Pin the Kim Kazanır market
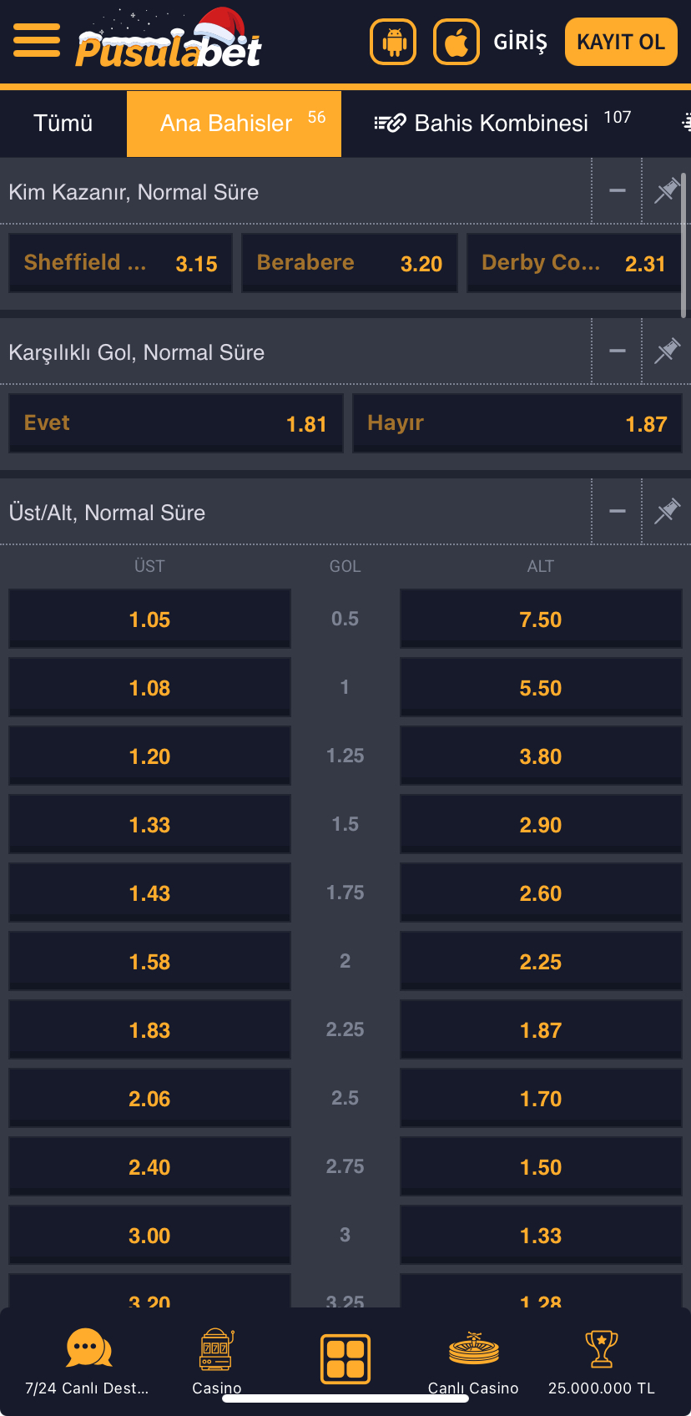 click(x=667, y=191)
